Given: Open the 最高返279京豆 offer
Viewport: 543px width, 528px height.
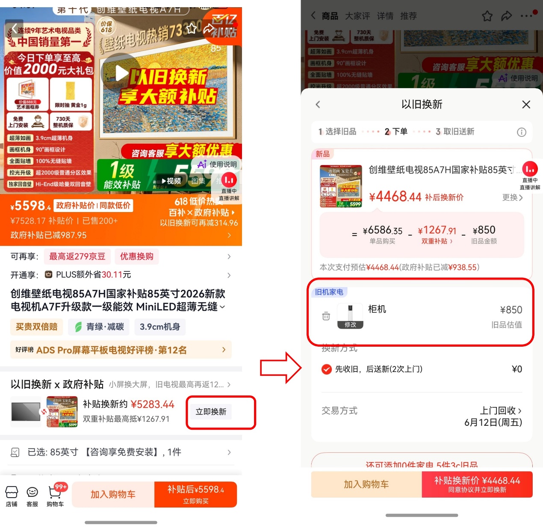Looking at the screenshot, I should click(x=77, y=257).
